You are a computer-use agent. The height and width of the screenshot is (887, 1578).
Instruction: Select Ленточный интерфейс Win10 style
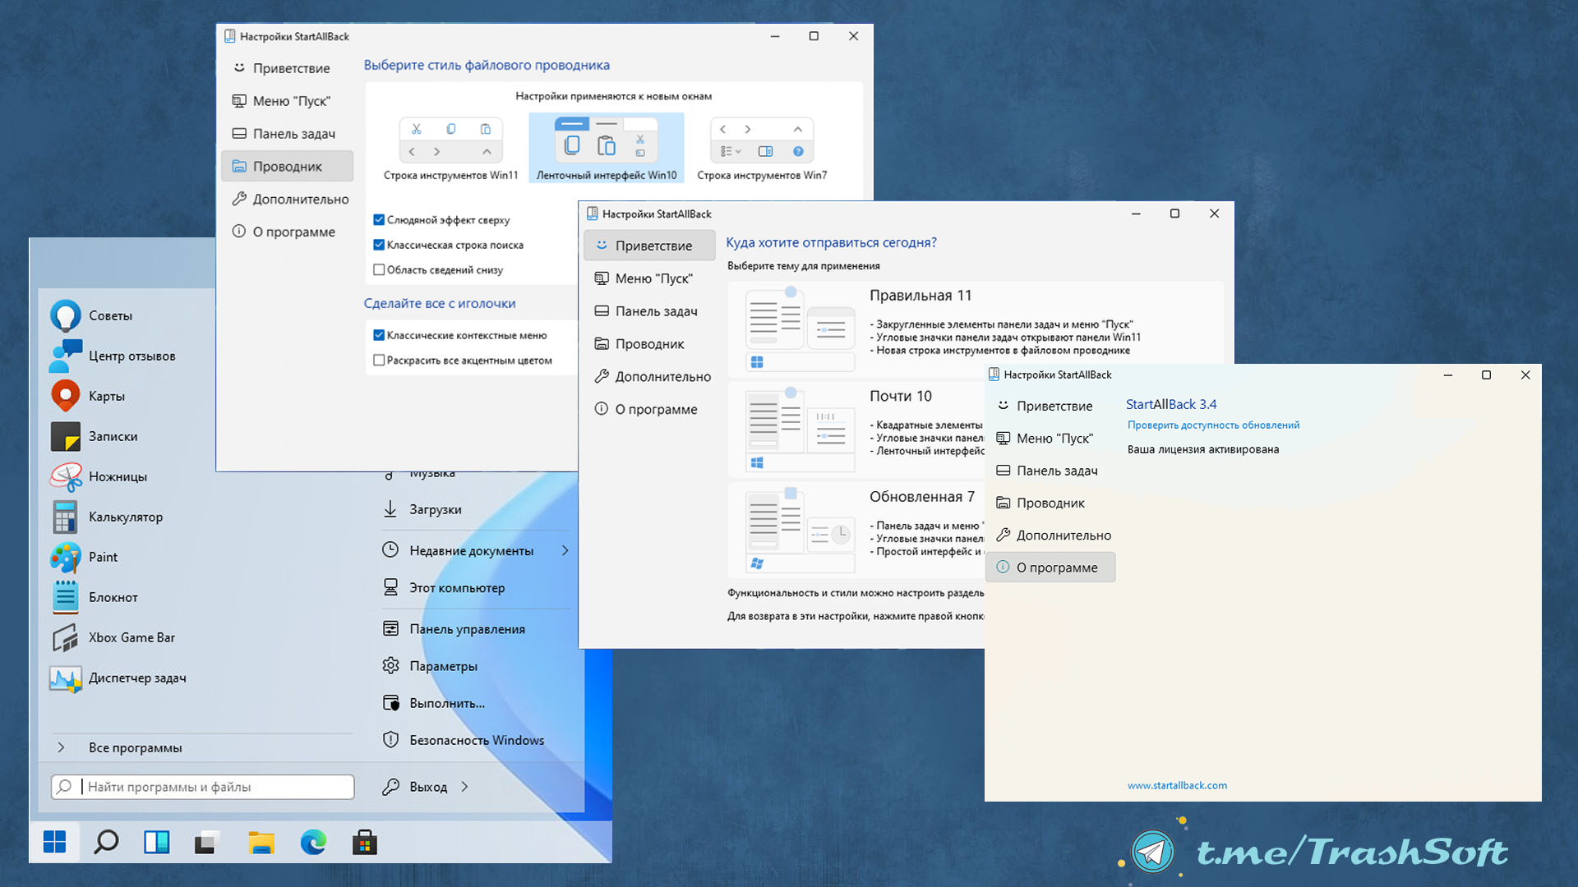(607, 148)
